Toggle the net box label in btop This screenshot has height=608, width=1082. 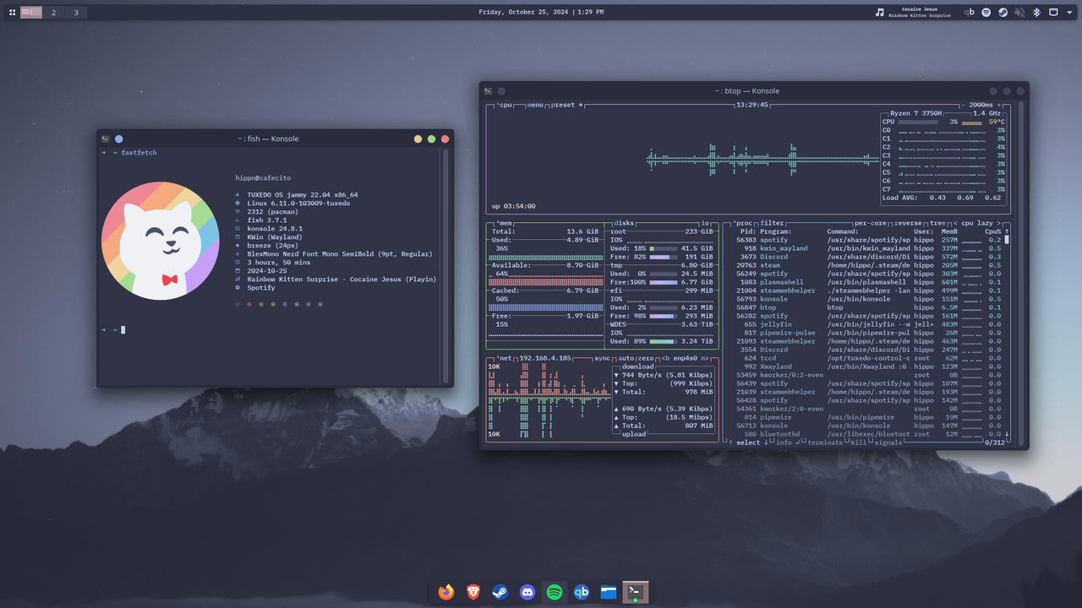coord(502,358)
